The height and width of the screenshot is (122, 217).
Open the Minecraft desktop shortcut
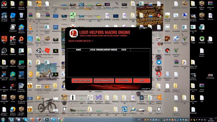pyautogui.click(x=21, y=5)
